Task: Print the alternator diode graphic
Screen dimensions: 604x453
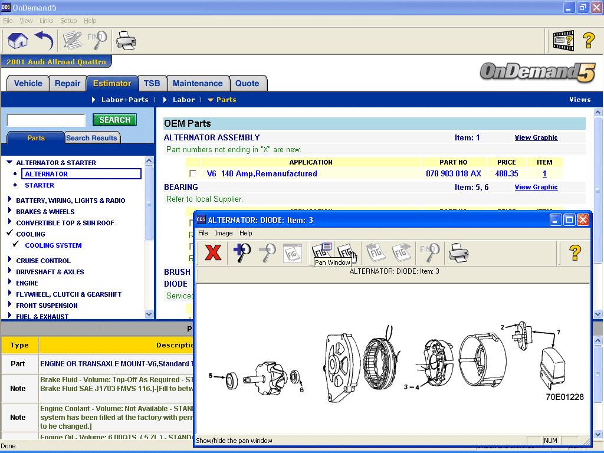Action: [x=458, y=252]
